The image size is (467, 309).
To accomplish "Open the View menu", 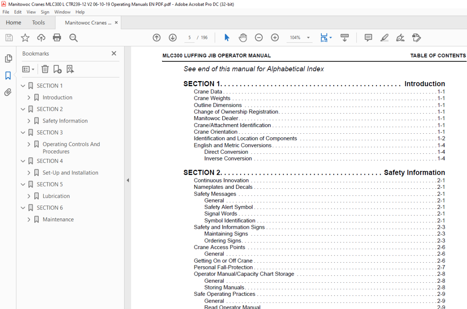I will click(31, 12).
